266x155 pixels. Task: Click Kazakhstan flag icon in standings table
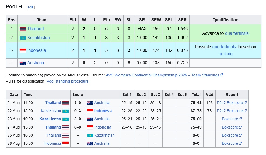(23, 38)
